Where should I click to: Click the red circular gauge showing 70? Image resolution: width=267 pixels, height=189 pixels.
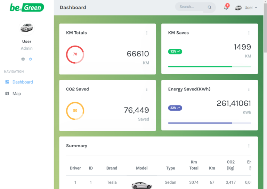coord(75,55)
